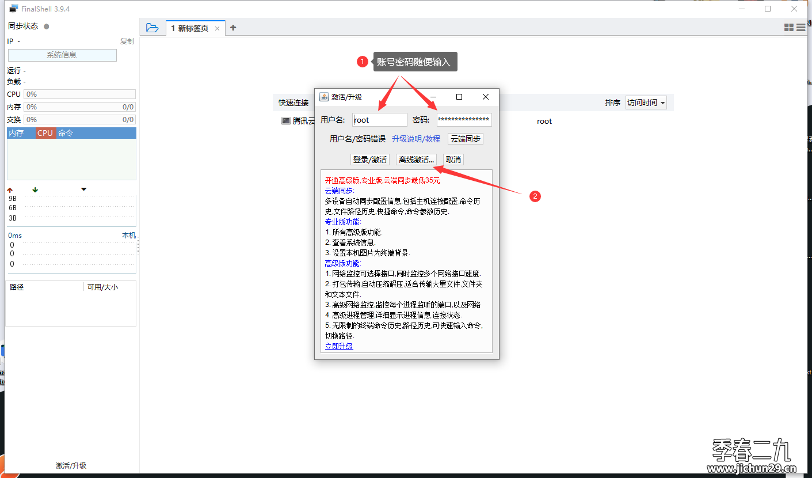Open 激活/升级 at sidebar bottom
This screenshot has width=812, height=478.
pos(71,465)
